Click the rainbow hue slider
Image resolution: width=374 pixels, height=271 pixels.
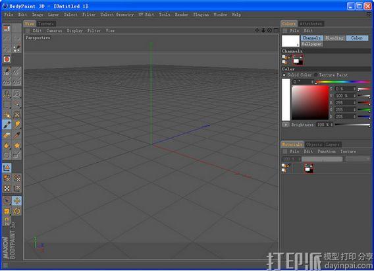point(343,82)
